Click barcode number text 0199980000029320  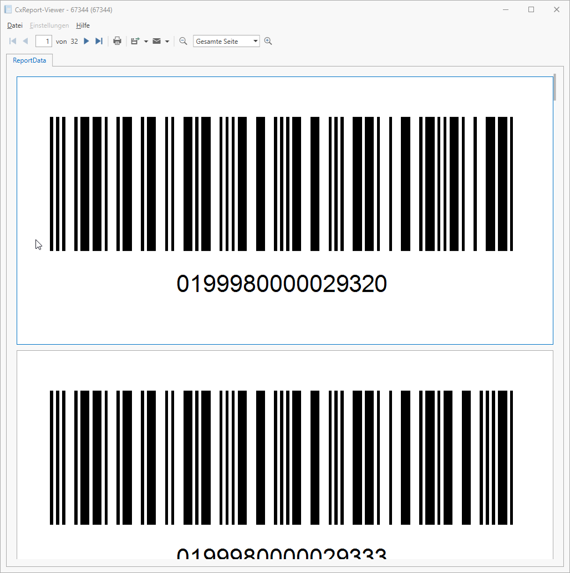coord(282,284)
